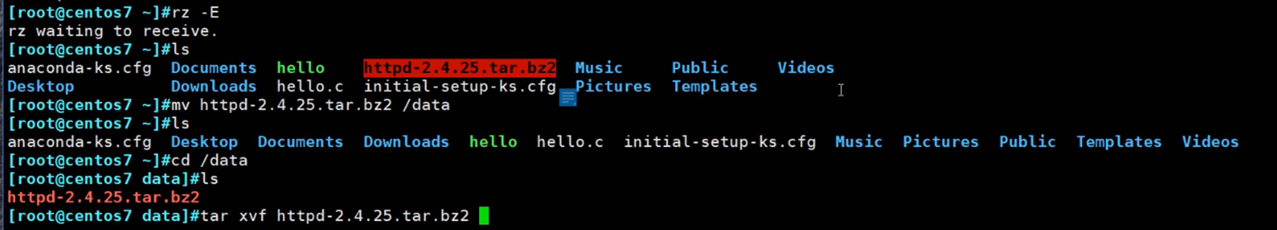Viewport: 1277px width, 230px height.
Task: Click the "rz waiting to receive." output line
Action: (113, 31)
